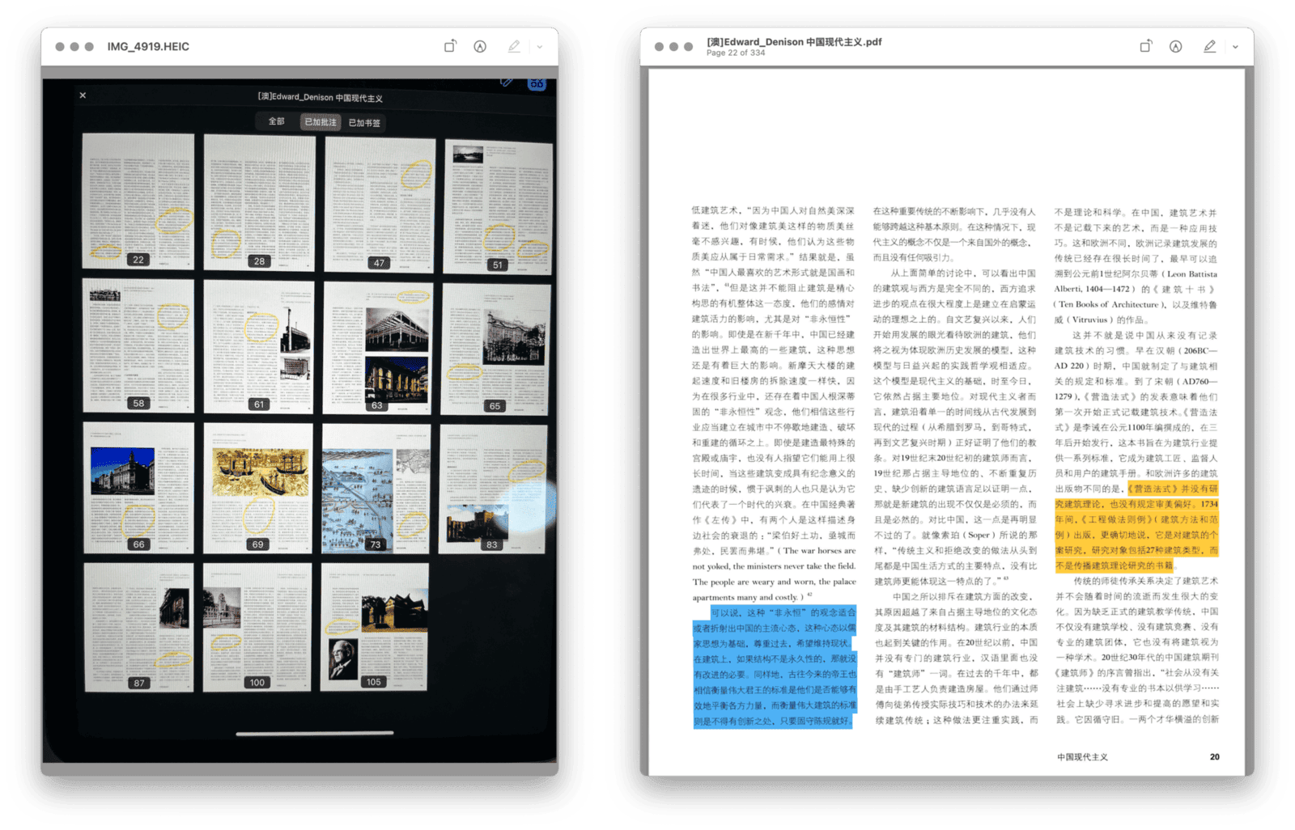Select the 已加批注 tab

(321, 122)
